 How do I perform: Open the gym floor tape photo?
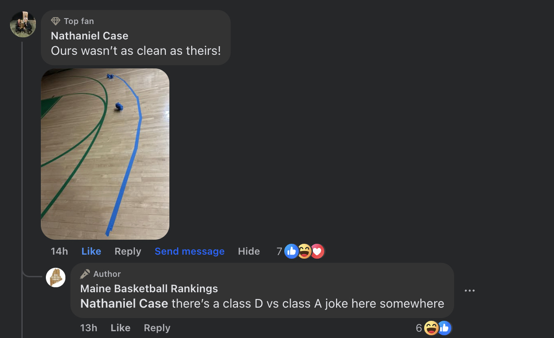coord(105,154)
